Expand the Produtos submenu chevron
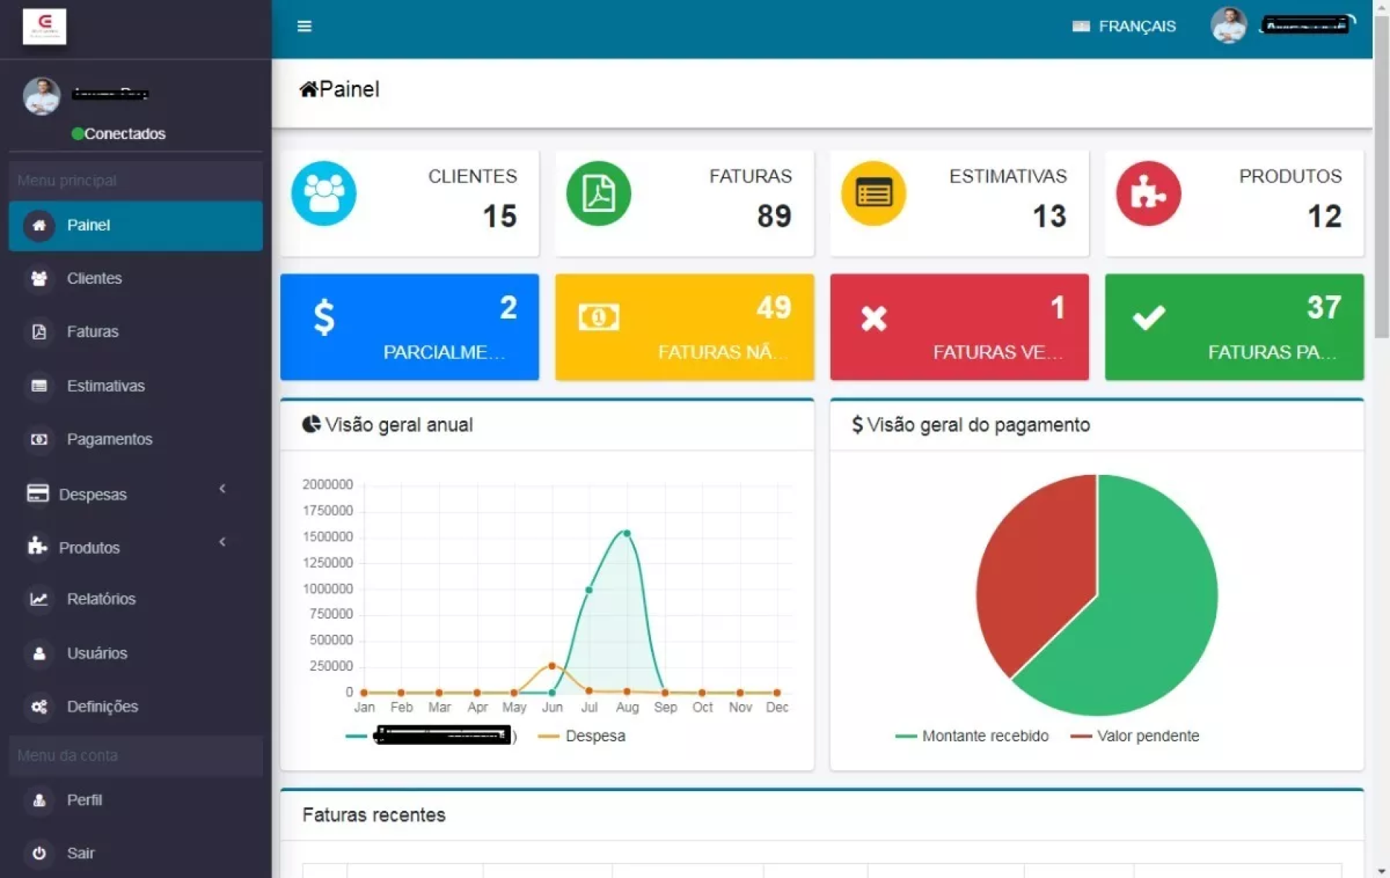The height and width of the screenshot is (878, 1390). [222, 542]
